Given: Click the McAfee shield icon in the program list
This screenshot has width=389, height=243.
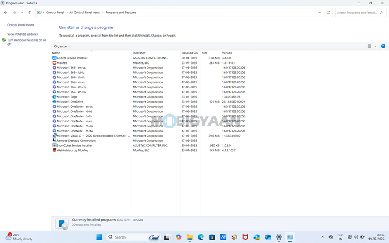Looking at the screenshot, I should tap(54, 63).
